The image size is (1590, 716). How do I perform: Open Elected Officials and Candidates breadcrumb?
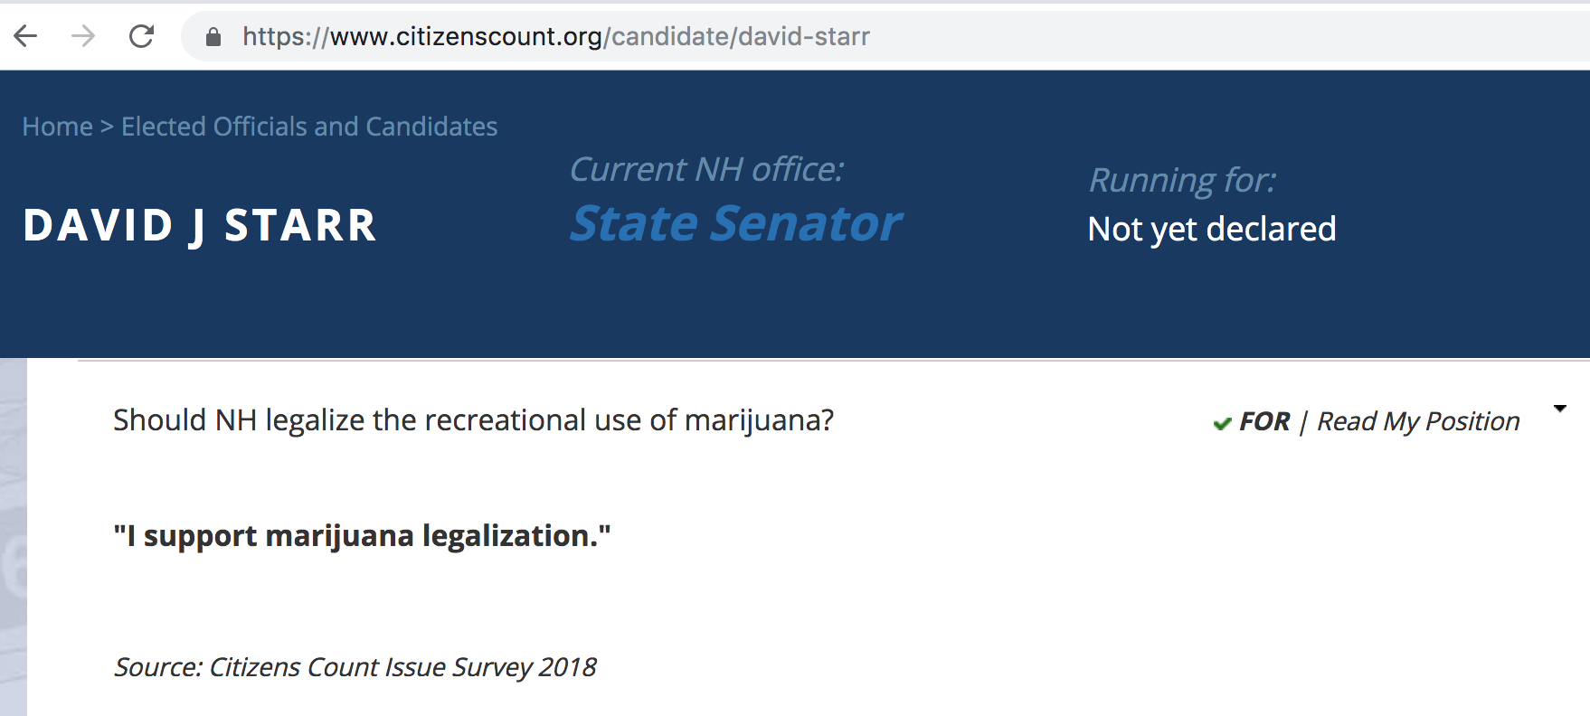pyautogui.click(x=309, y=127)
